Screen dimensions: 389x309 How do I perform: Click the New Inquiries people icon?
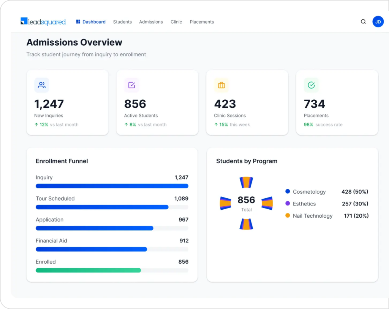[41, 85]
